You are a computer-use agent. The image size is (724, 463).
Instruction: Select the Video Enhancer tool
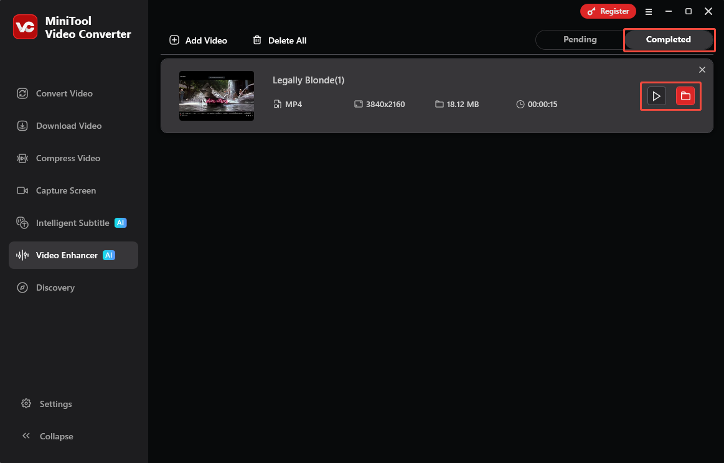click(67, 255)
